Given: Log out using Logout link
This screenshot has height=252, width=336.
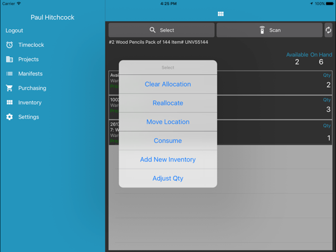Looking at the screenshot, I should (14, 30).
